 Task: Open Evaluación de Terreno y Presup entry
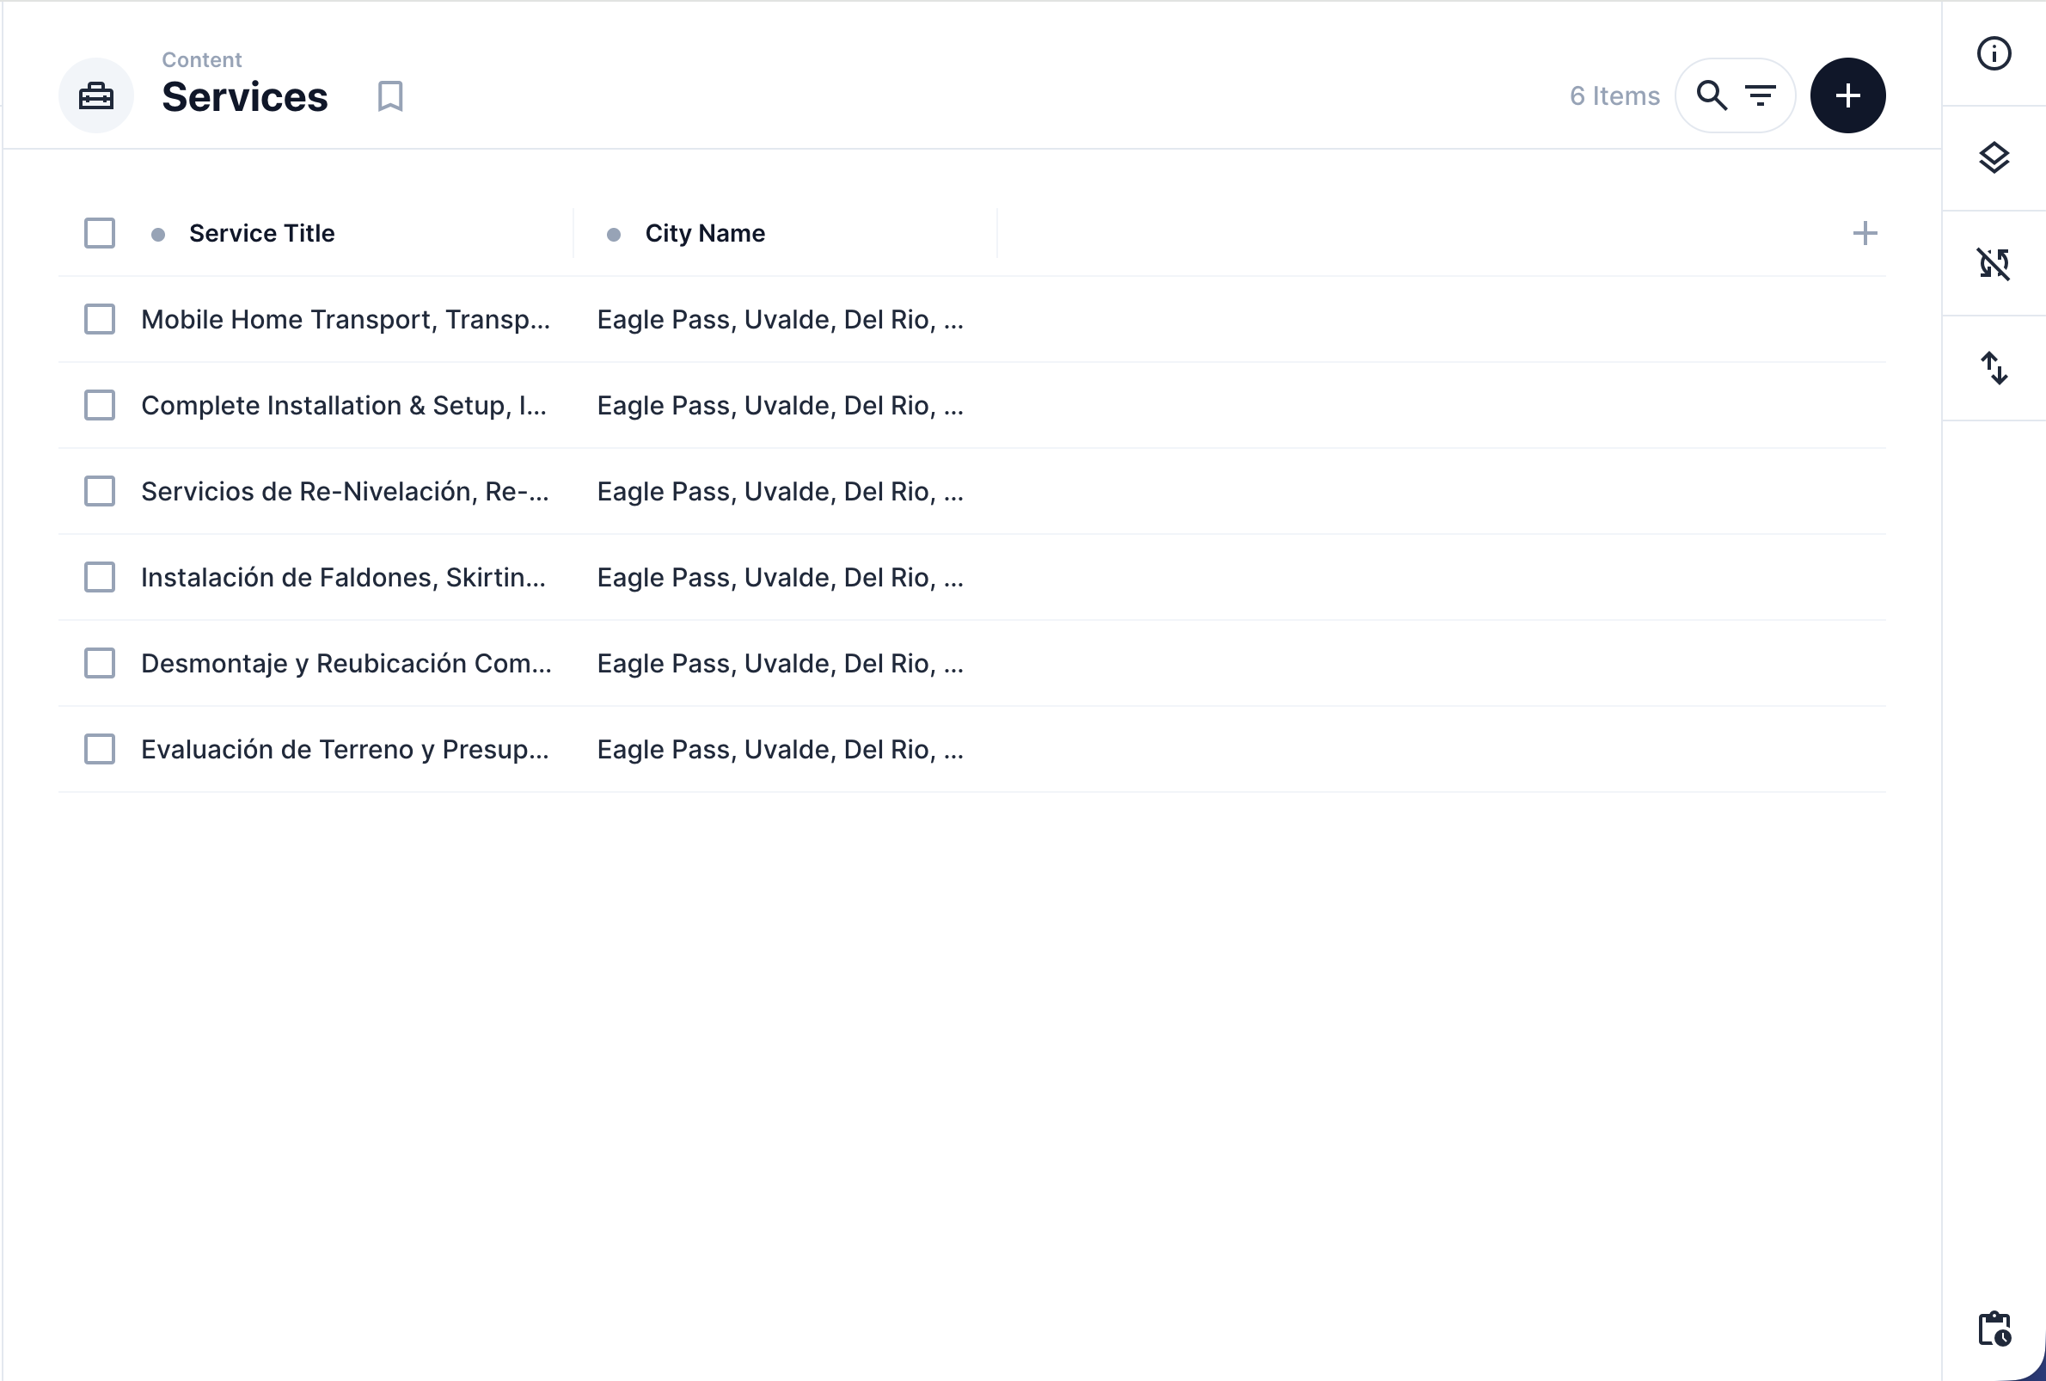click(344, 750)
